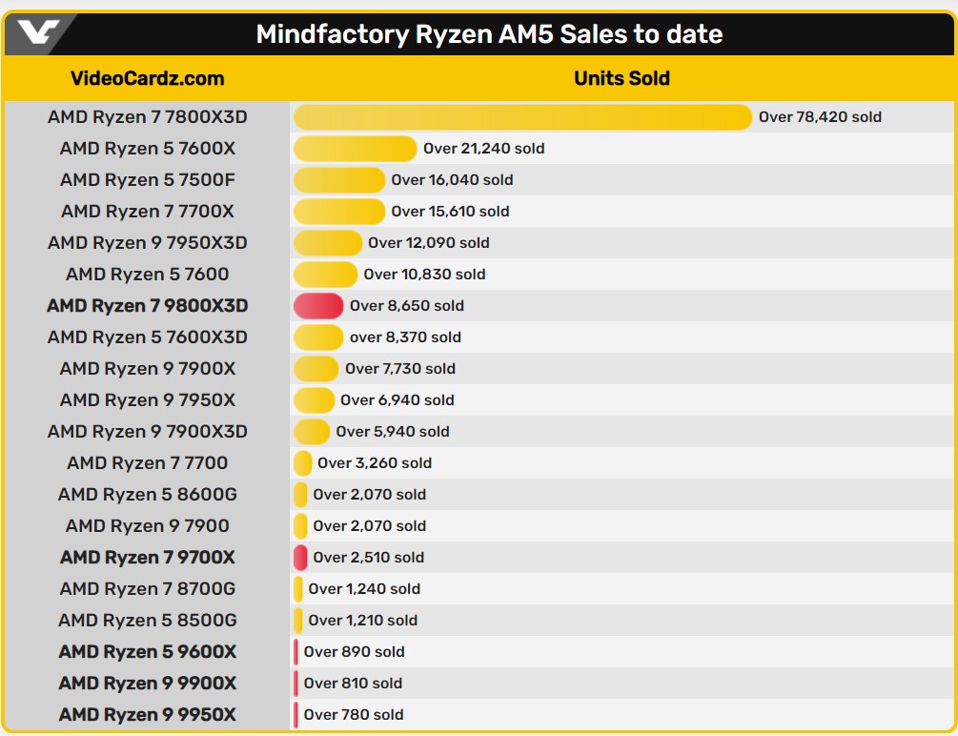This screenshot has height=736, width=958.
Task: Select the 'Over 21,240 sold' value
Action: point(484,149)
